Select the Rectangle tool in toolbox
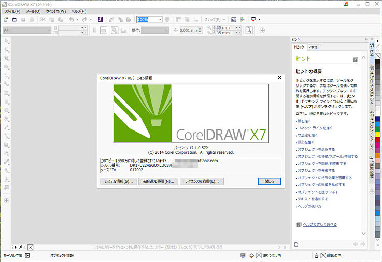382x262 pixels. (7, 93)
